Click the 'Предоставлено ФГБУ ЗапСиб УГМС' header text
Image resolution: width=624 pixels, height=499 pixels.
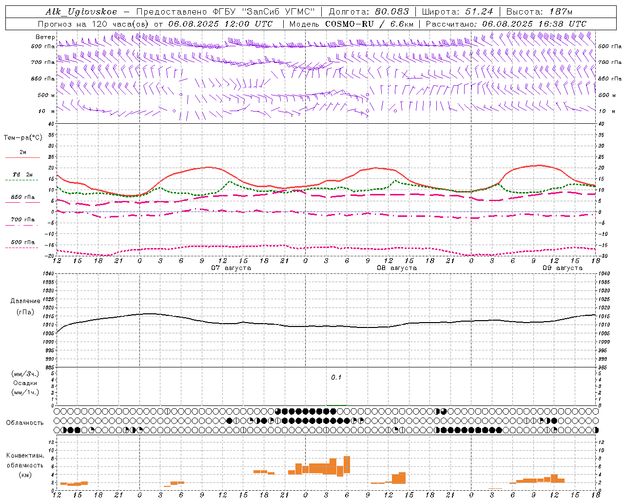click(x=226, y=12)
